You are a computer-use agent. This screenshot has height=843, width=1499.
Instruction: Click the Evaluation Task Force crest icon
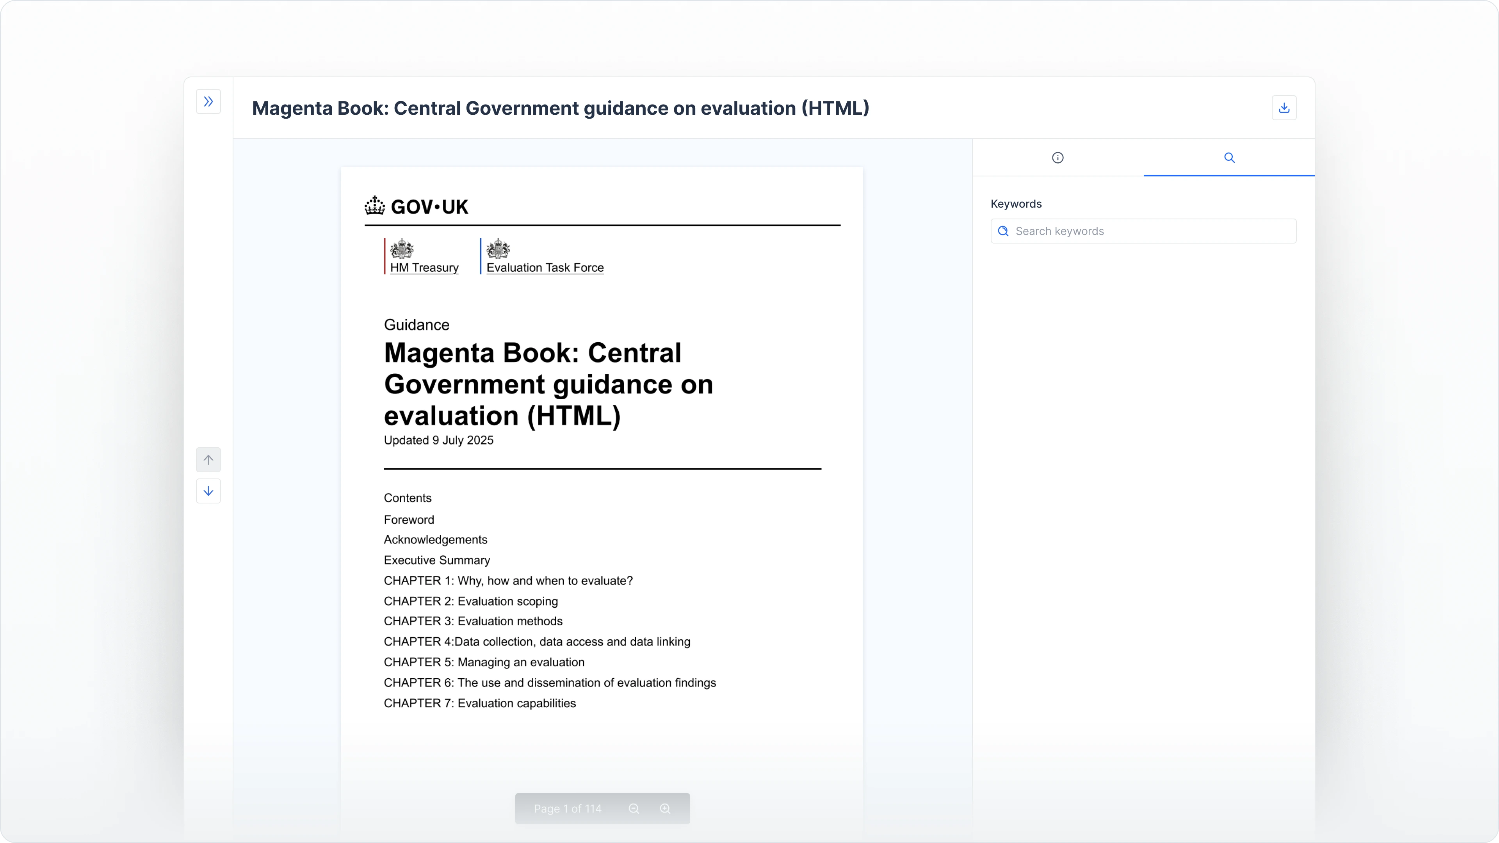point(498,249)
